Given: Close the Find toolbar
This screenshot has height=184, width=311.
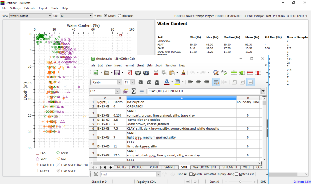Looking at the screenshot, I should (96, 174).
